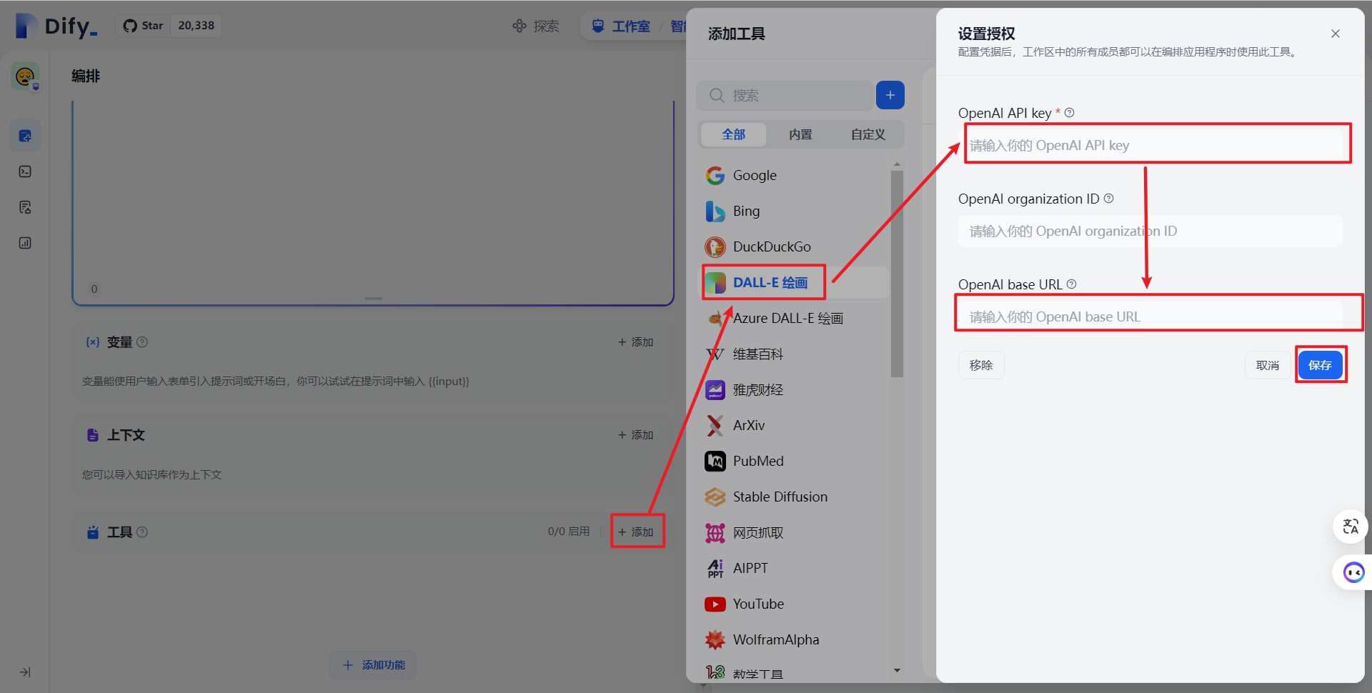Open the floating assistant bot icon
The height and width of the screenshot is (693, 1372).
coord(1353,572)
